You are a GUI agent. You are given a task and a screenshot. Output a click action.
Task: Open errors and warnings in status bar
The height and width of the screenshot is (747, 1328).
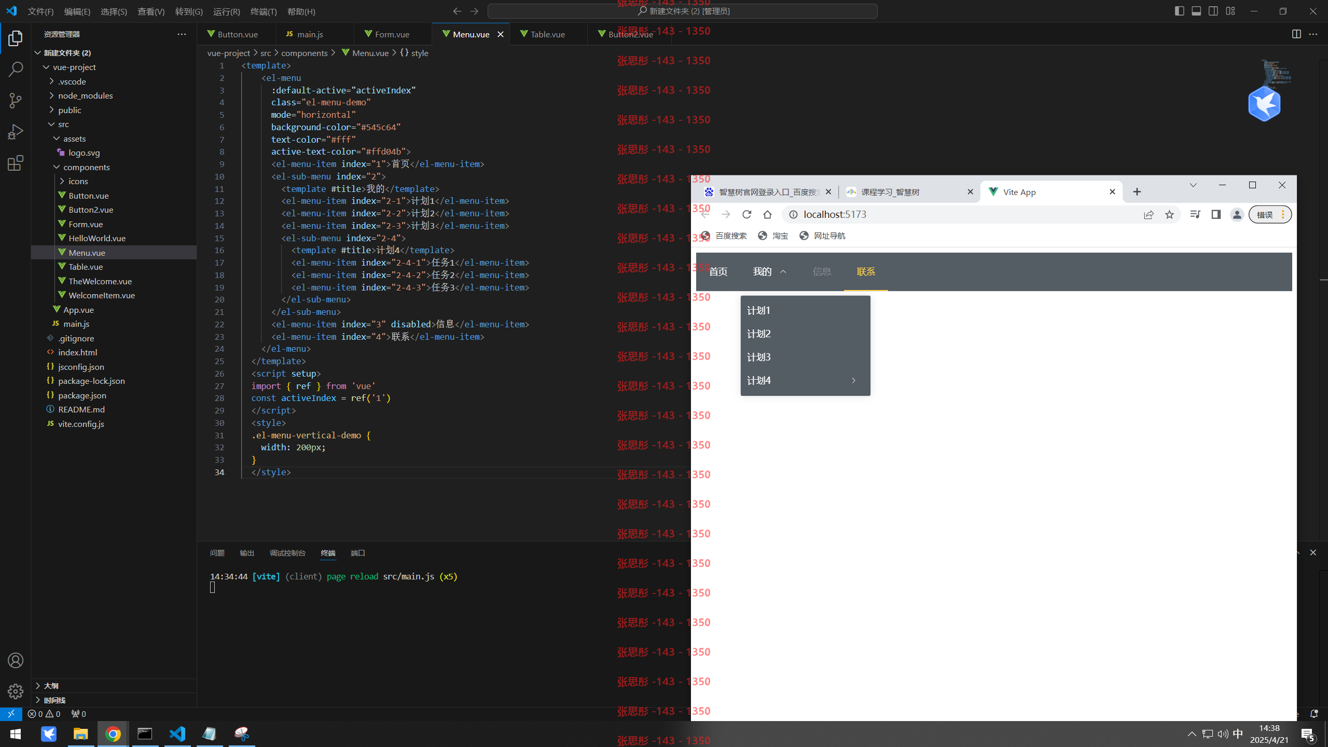(44, 714)
